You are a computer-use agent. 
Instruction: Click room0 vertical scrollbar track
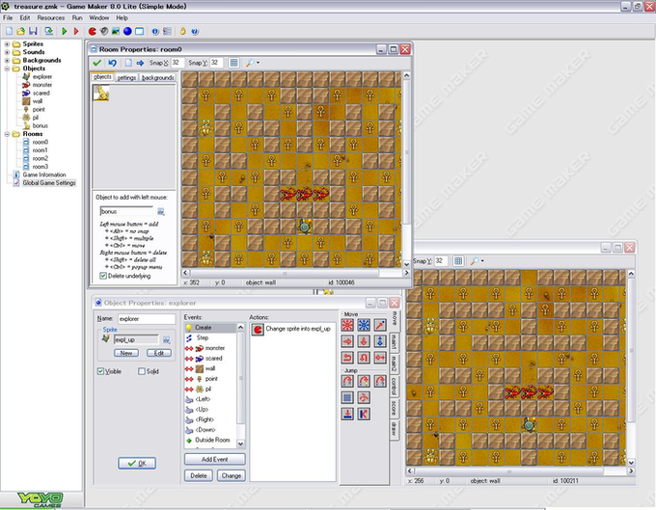click(406, 170)
